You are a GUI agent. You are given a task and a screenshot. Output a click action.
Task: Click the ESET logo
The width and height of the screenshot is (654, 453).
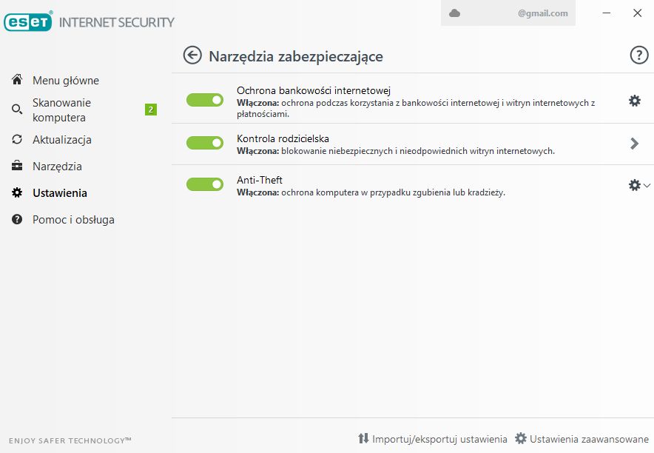tap(28, 21)
